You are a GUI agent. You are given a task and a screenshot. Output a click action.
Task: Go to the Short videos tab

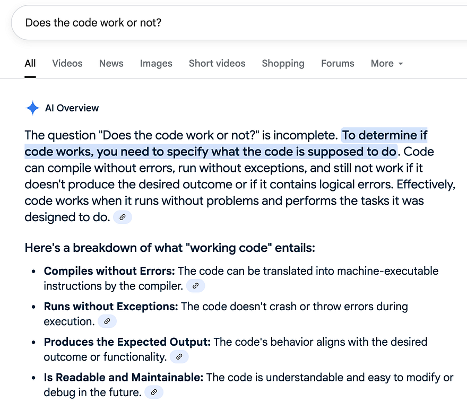[217, 64]
